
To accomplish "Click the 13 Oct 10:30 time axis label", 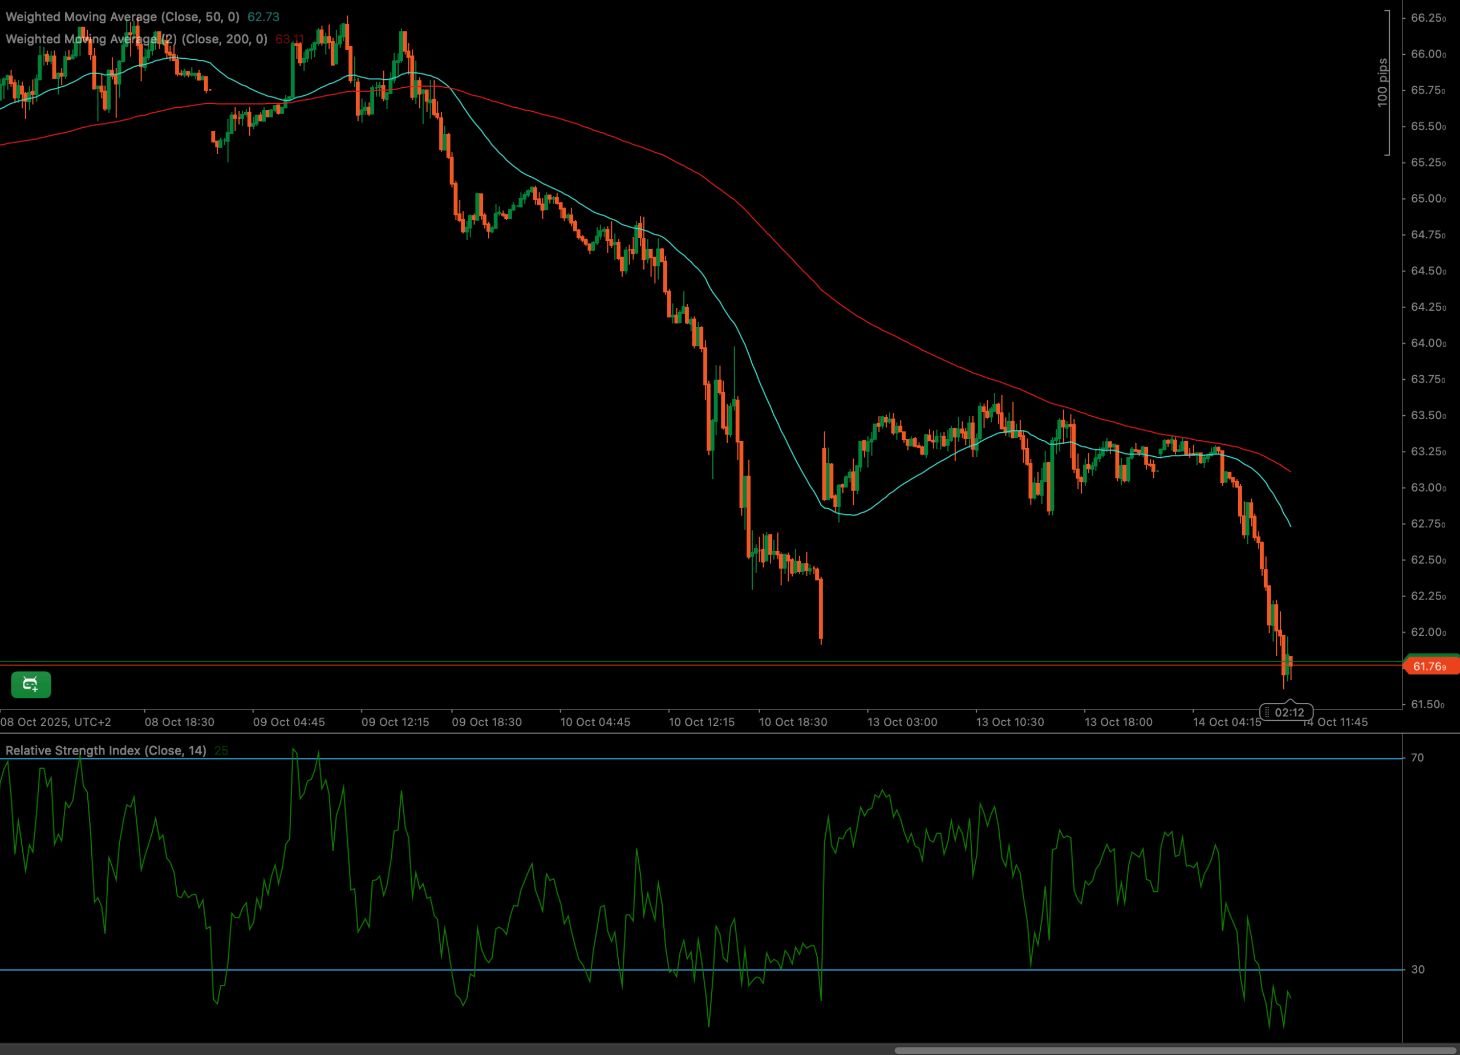I will click(1009, 722).
